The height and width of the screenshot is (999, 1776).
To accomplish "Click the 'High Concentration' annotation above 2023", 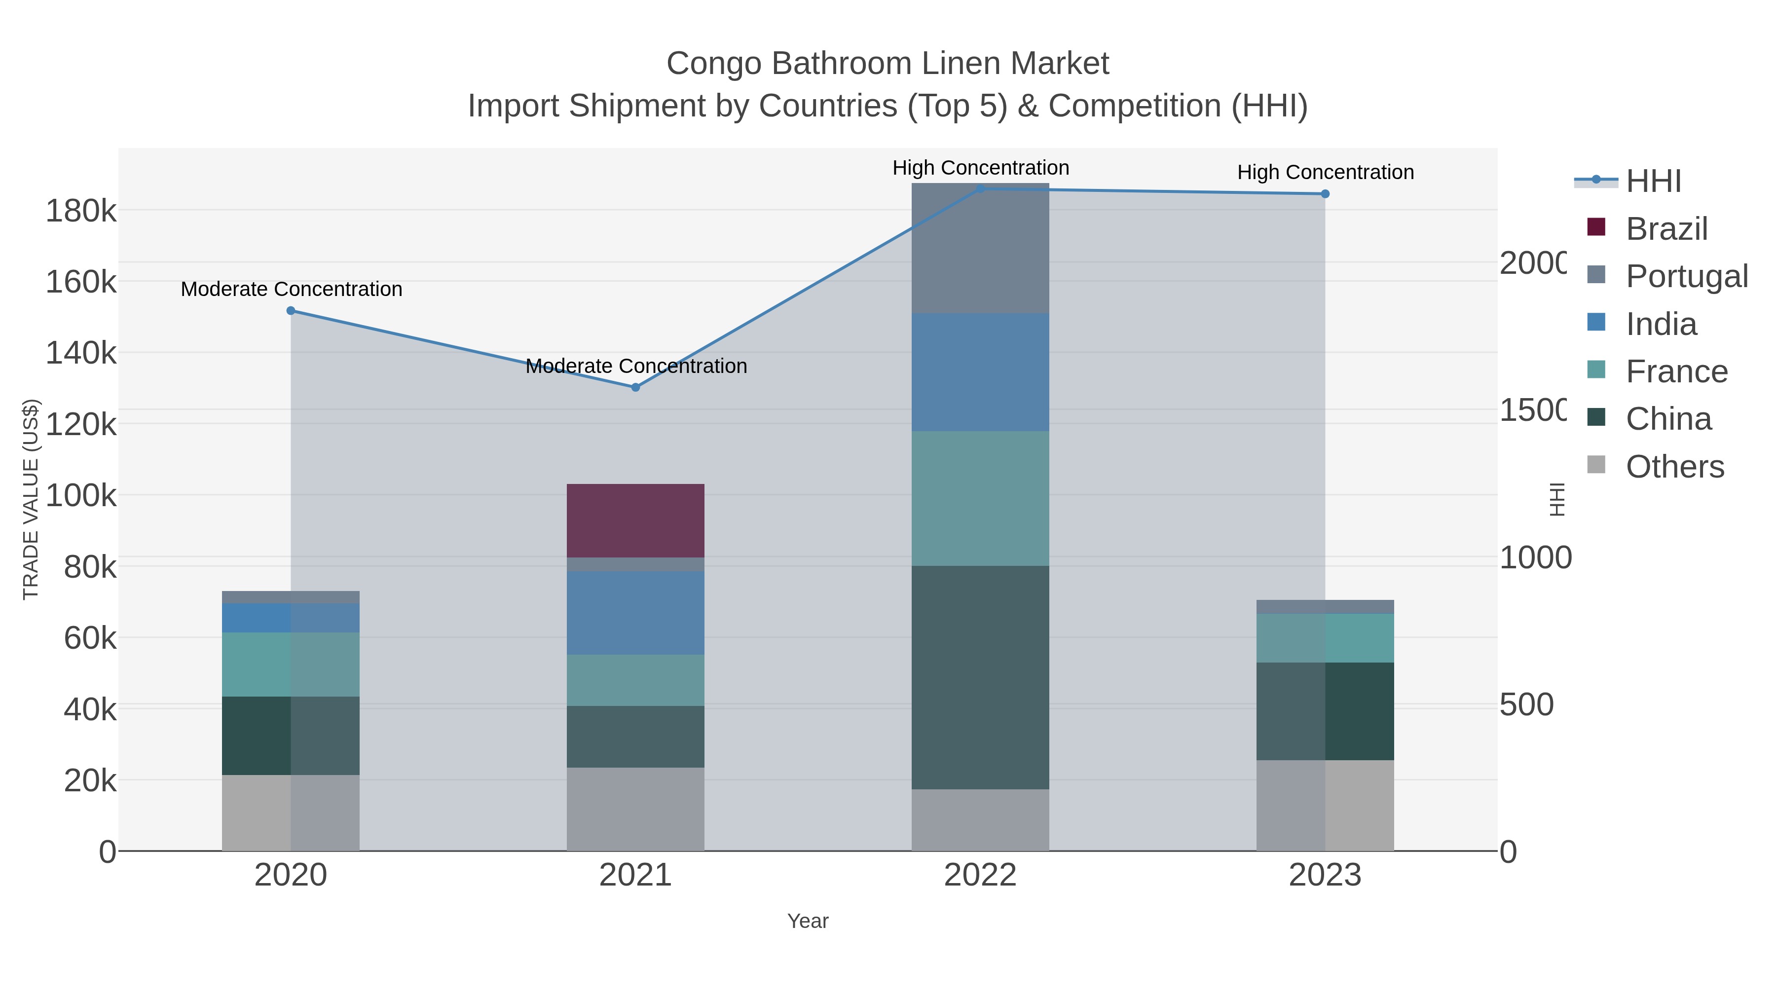I will tap(1326, 172).
